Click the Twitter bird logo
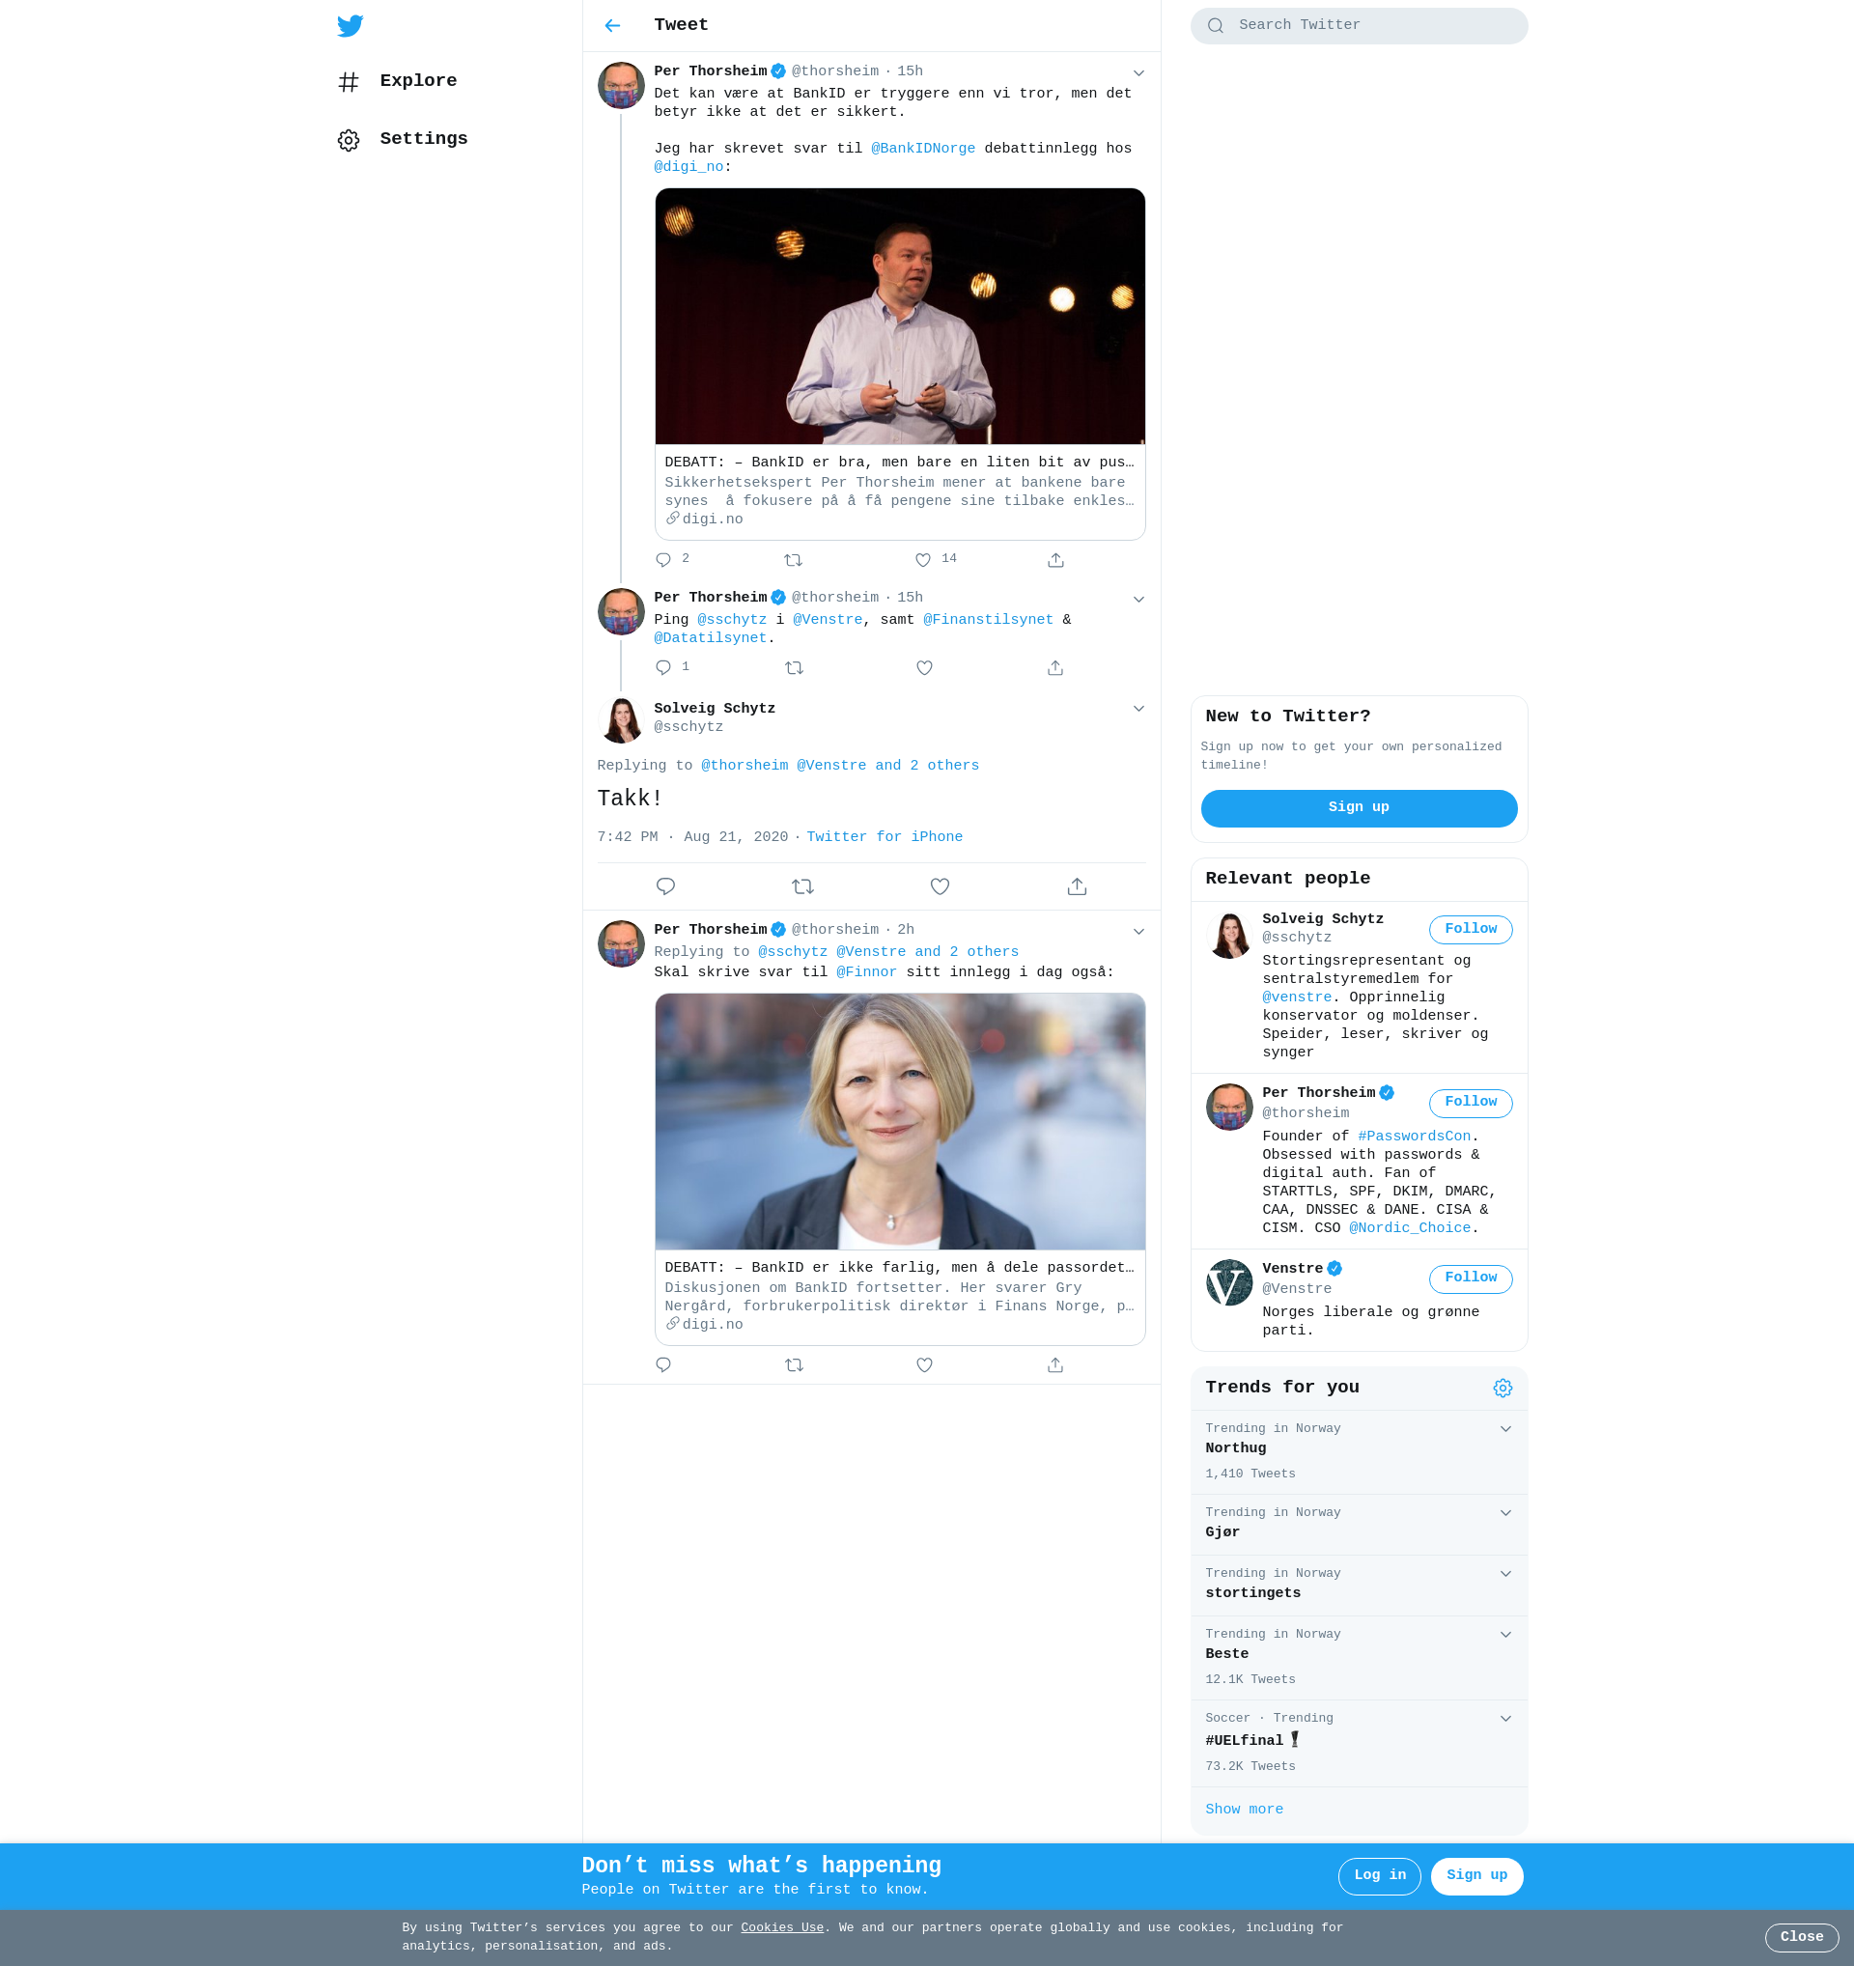The height and width of the screenshot is (1966, 1854). coord(350,26)
